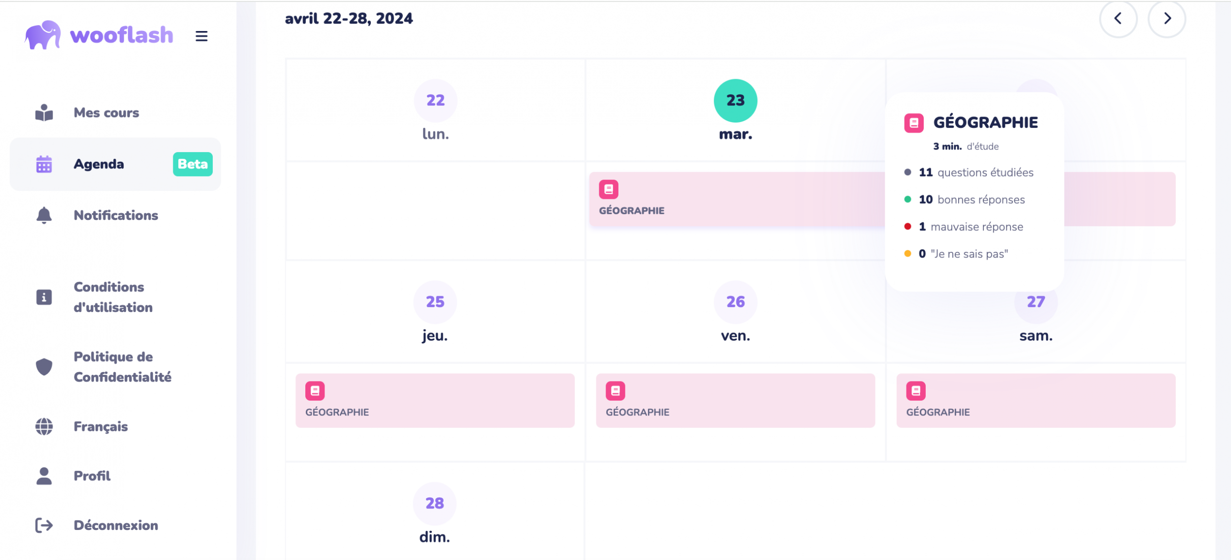Open the Déconnexion link
Viewport: 1231px width, 560px height.
click(x=116, y=526)
